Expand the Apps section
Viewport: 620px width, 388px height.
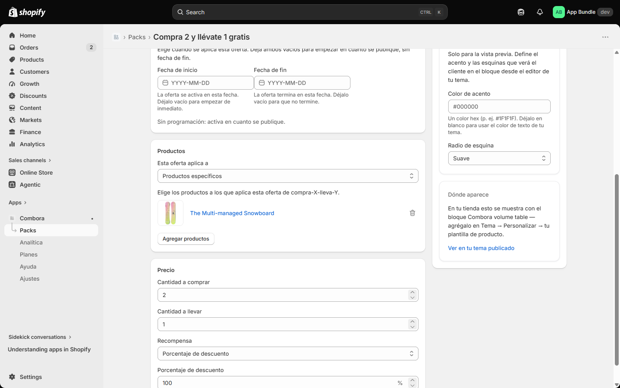[18, 203]
